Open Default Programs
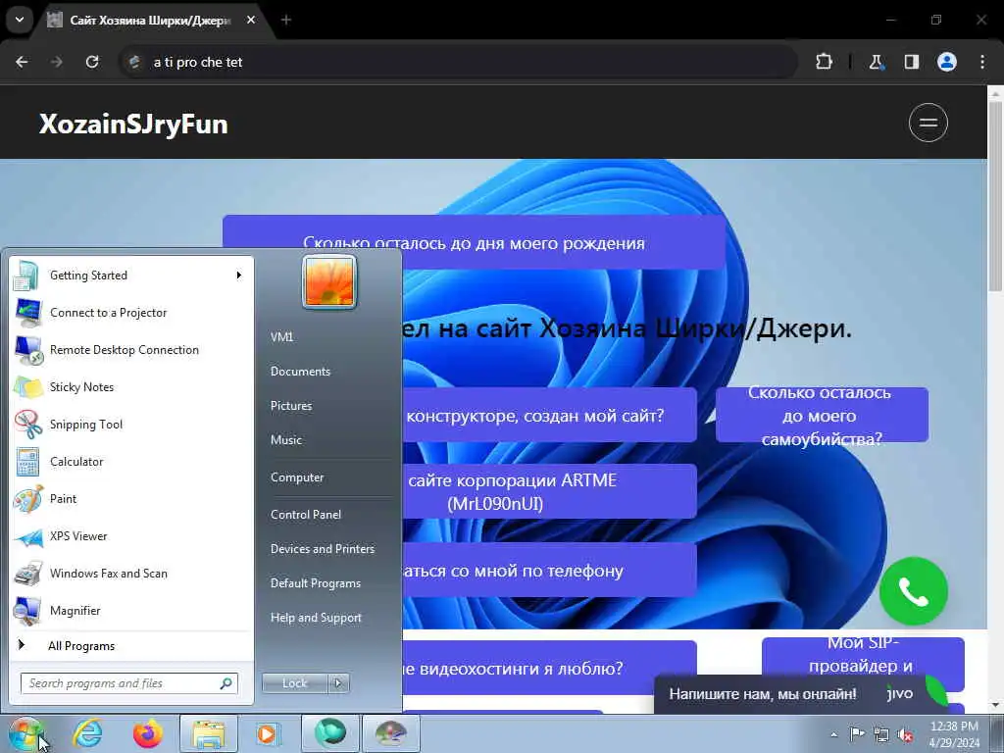The height and width of the screenshot is (753, 1004). click(316, 583)
